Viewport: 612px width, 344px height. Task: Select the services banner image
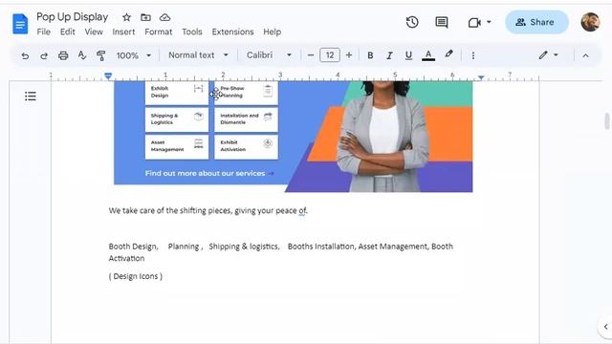[x=294, y=137]
